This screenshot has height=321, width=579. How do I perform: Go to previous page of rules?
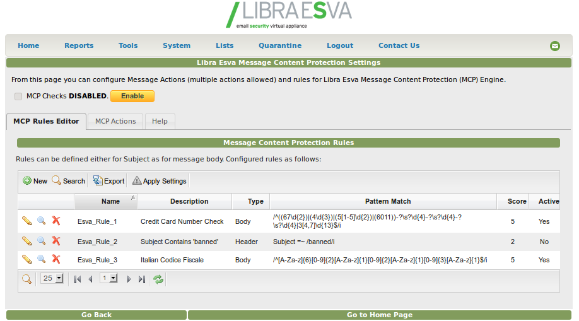(x=90, y=279)
